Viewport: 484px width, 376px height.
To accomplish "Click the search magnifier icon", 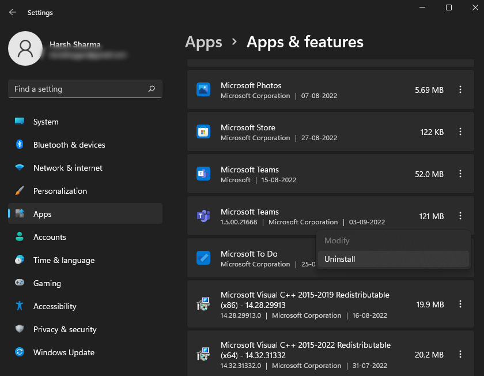I will point(152,89).
